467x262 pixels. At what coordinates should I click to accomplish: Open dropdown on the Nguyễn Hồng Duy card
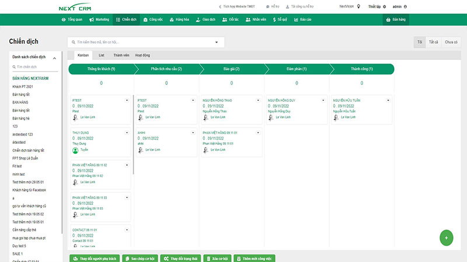(323, 100)
